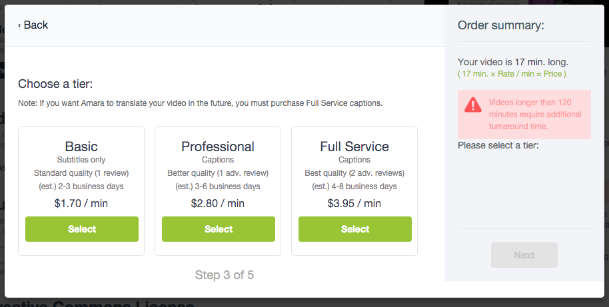Select the Full Service tier button

[x=355, y=229]
